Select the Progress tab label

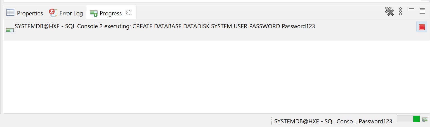pos(110,13)
